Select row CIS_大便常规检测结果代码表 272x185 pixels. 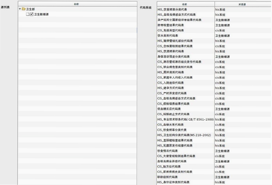pyautogui.click(x=214, y=156)
